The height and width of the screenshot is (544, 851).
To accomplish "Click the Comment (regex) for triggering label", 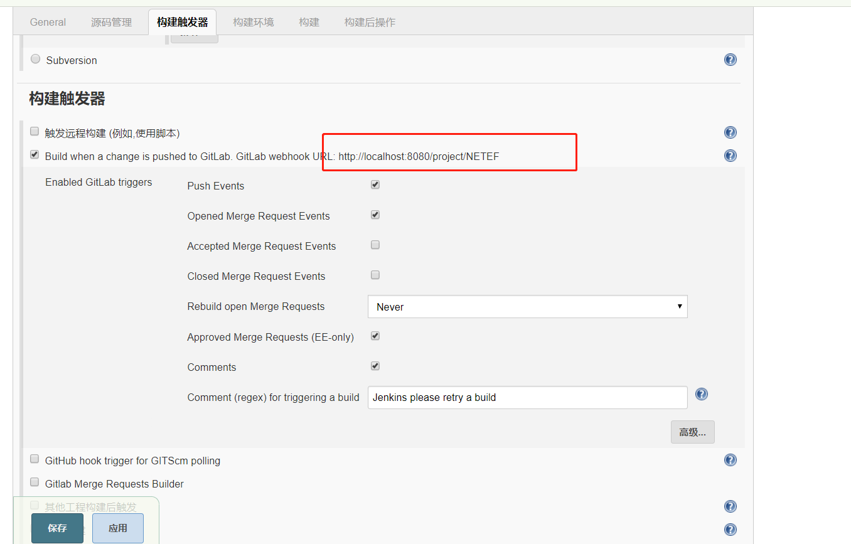I will [274, 397].
